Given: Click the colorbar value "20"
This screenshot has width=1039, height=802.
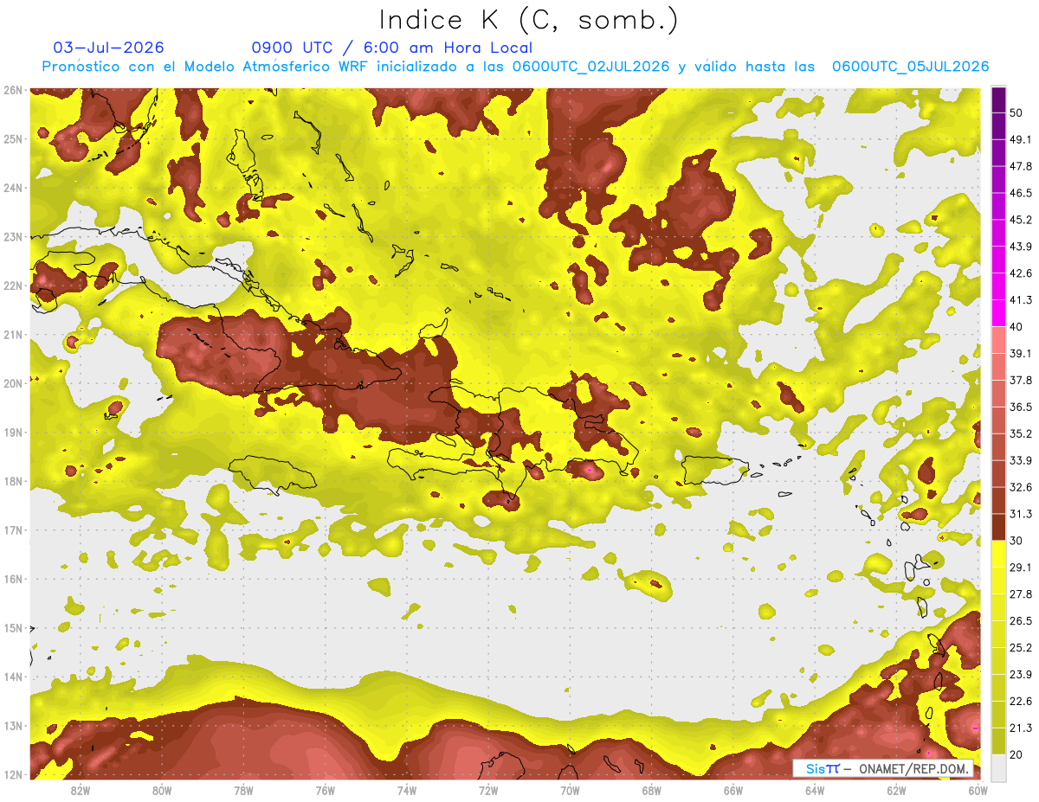Looking at the screenshot, I should pos(1016,755).
